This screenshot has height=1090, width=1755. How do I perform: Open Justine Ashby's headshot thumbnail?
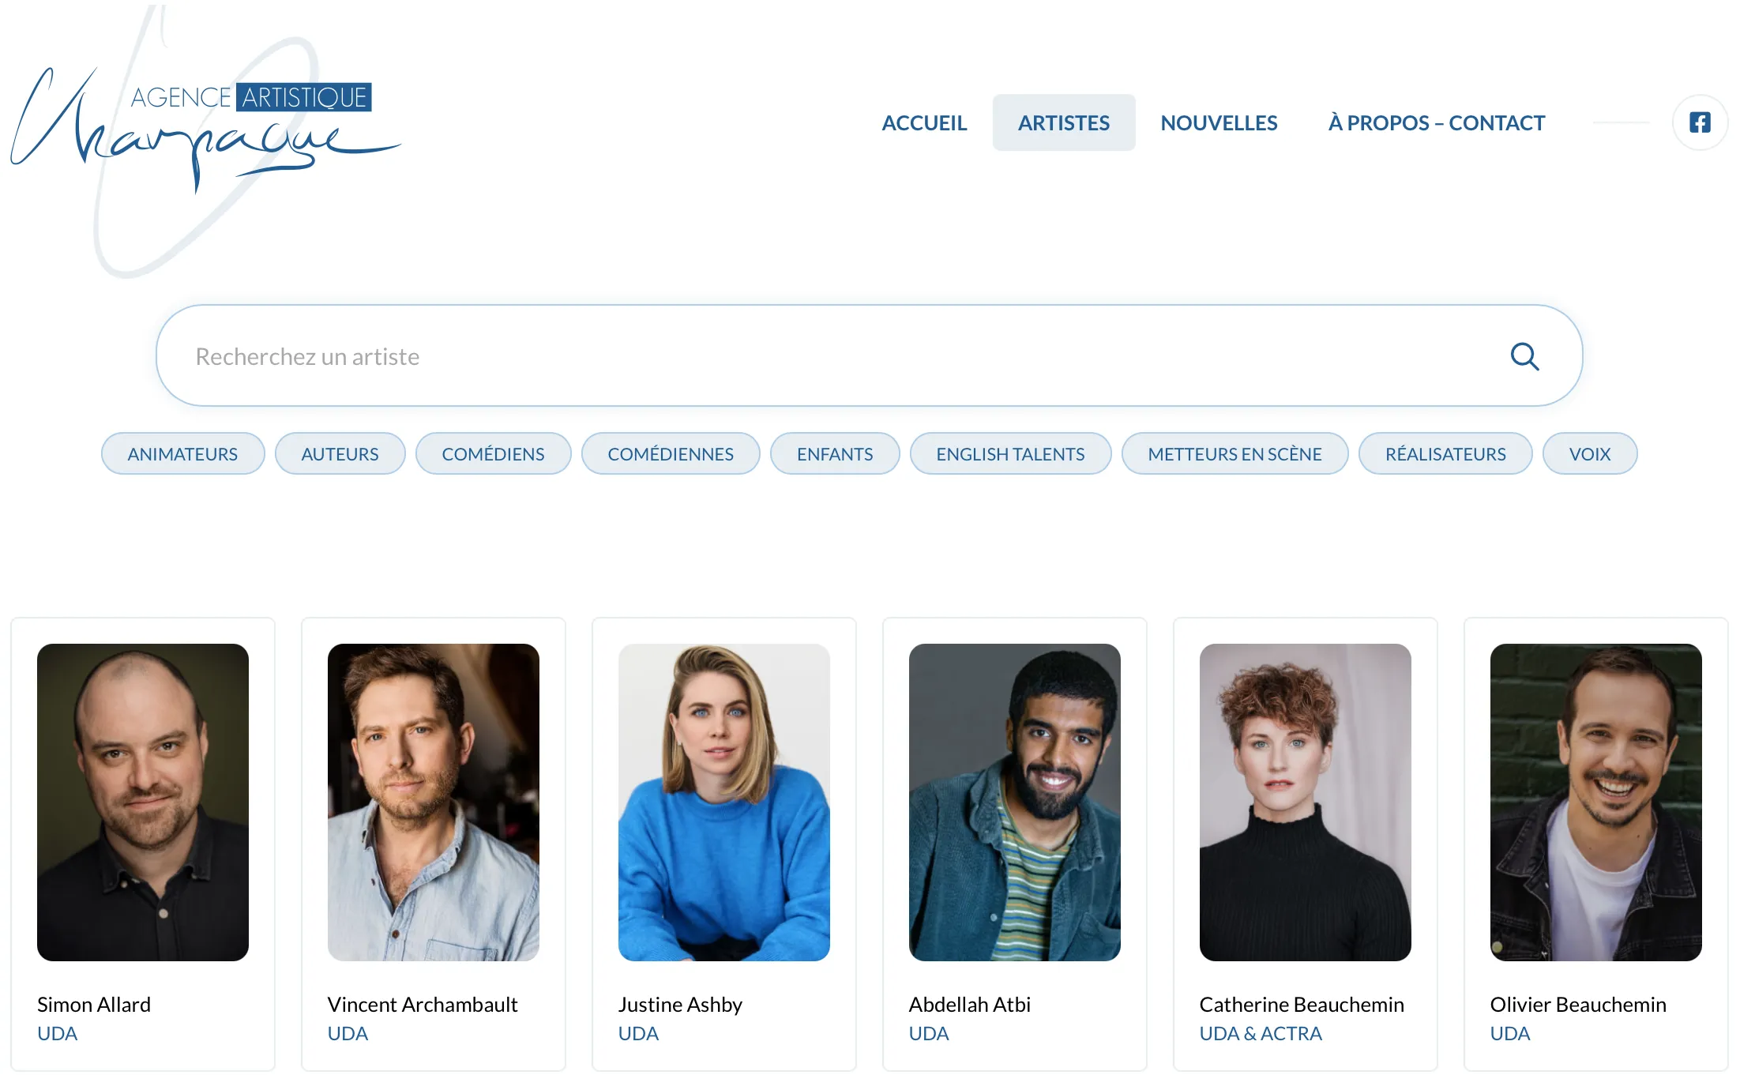click(x=724, y=802)
